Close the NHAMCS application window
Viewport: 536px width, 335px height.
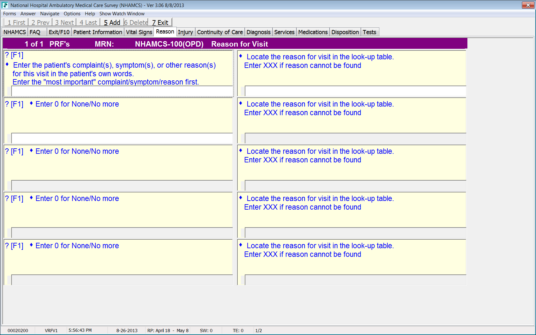[x=528, y=5]
